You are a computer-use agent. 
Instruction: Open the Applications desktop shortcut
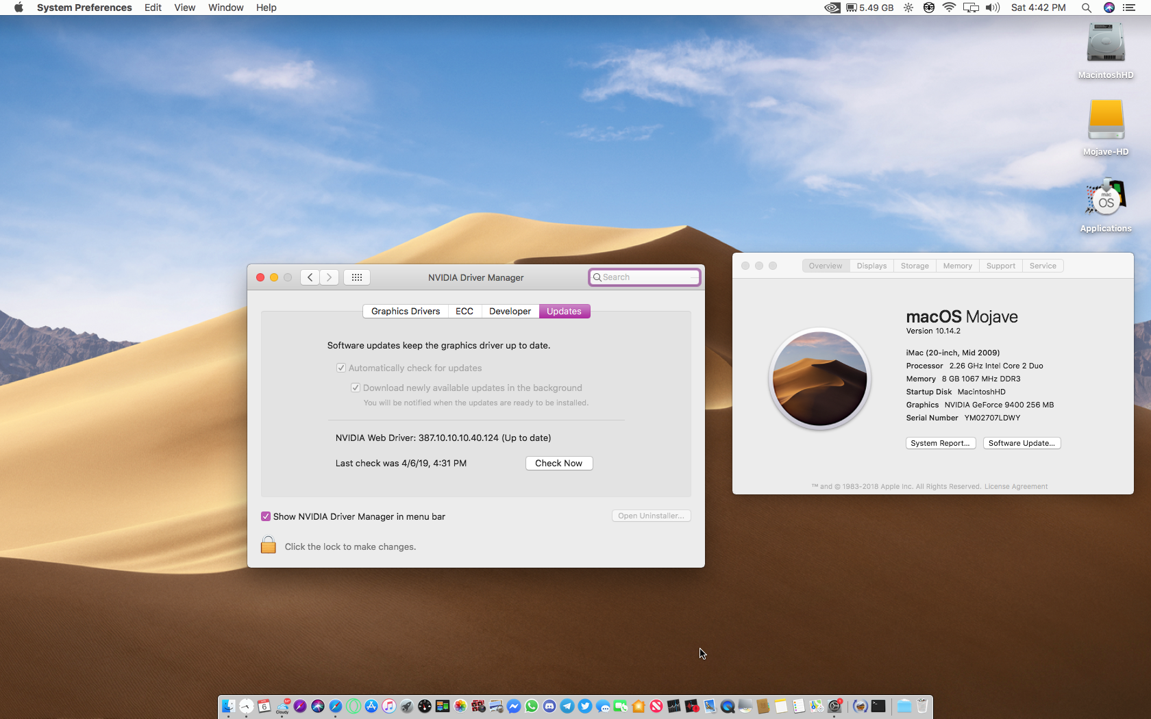pyautogui.click(x=1106, y=205)
